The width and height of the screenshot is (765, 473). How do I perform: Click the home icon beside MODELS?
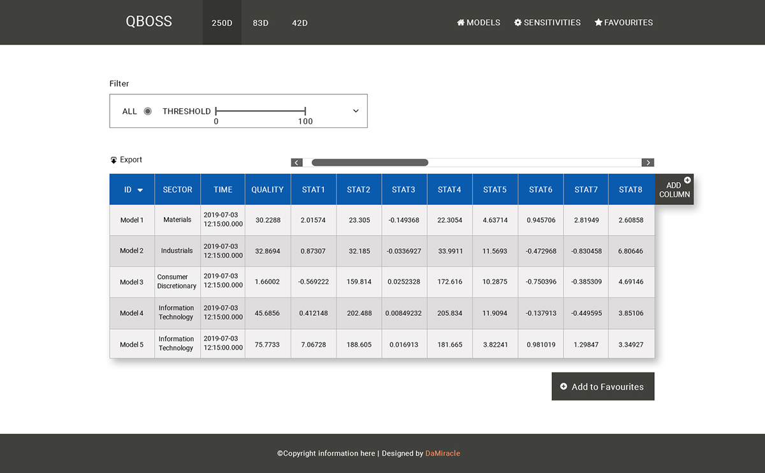[461, 22]
